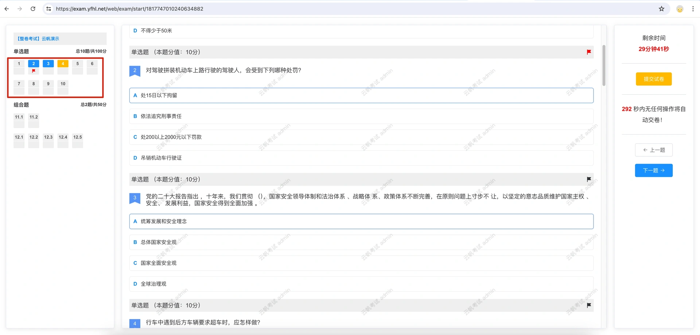Click the question list vertical scrollbar
Screen dimensions: 700x335
click(604, 66)
